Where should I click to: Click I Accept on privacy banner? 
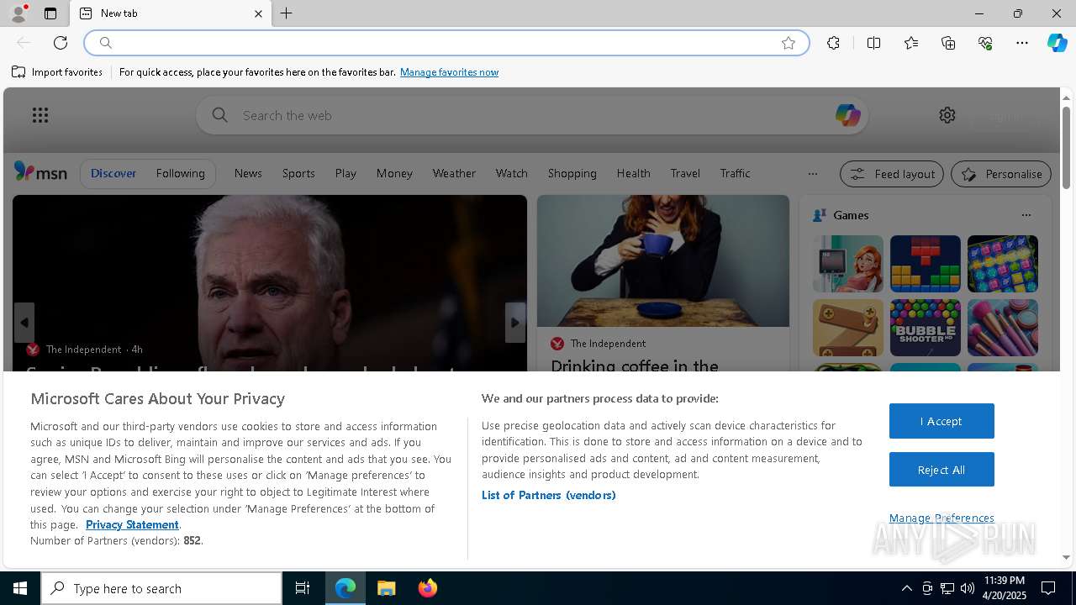pos(941,421)
